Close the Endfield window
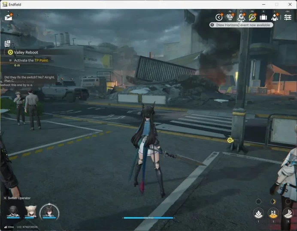Image resolution: width=297 pixels, height=231 pixels. coord(290,4)
